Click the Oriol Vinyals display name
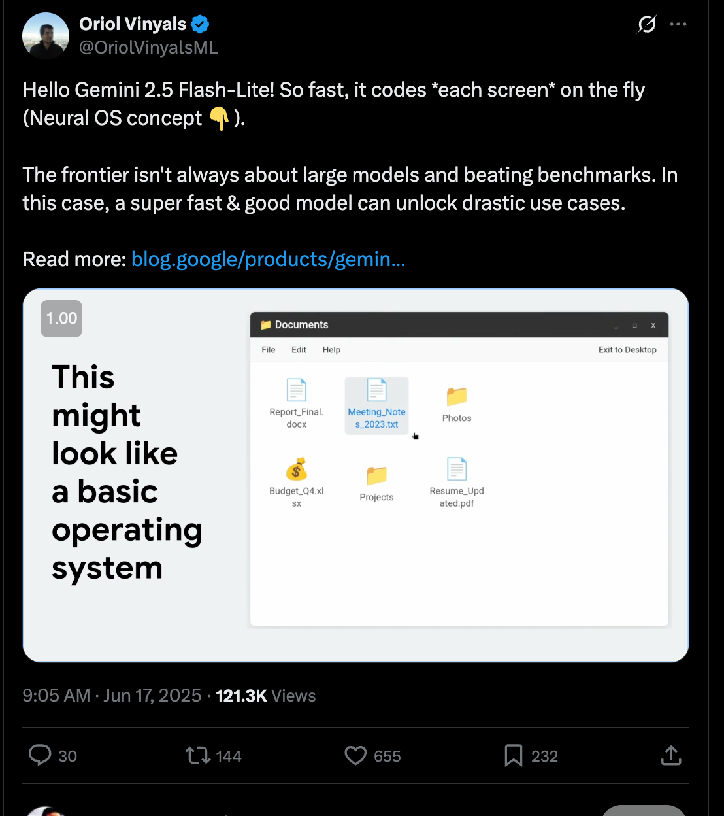Screen dimensions: 724x816 pyautogui.click(x=133, y=24)
